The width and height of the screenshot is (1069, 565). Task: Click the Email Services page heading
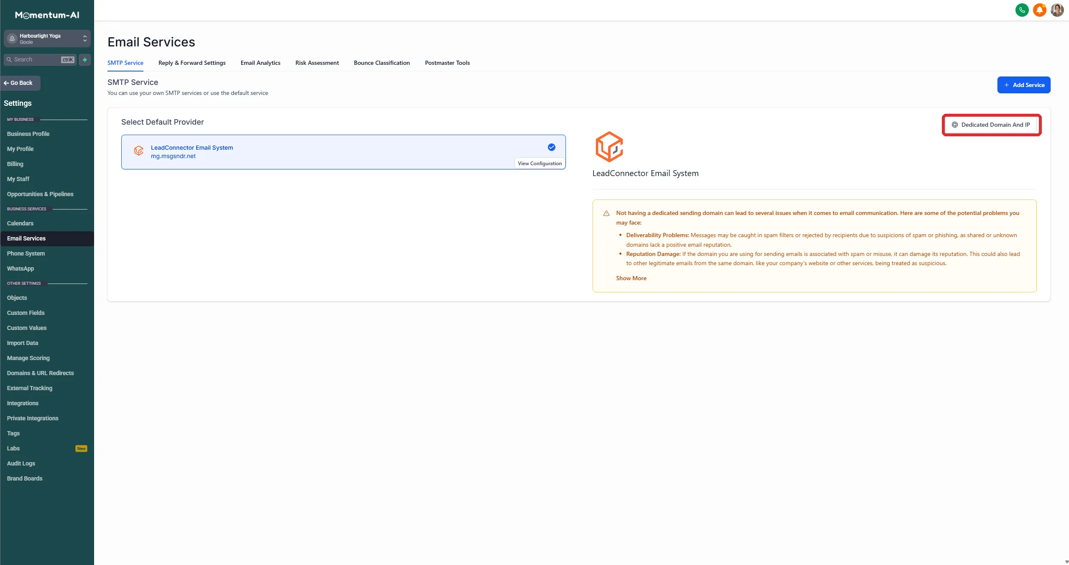coord(151,42)
